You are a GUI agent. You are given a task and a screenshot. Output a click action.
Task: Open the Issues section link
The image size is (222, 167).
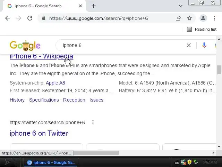(96, 100)
